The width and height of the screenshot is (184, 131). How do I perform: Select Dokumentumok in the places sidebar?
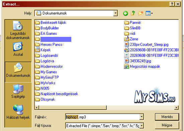[18, 70]
